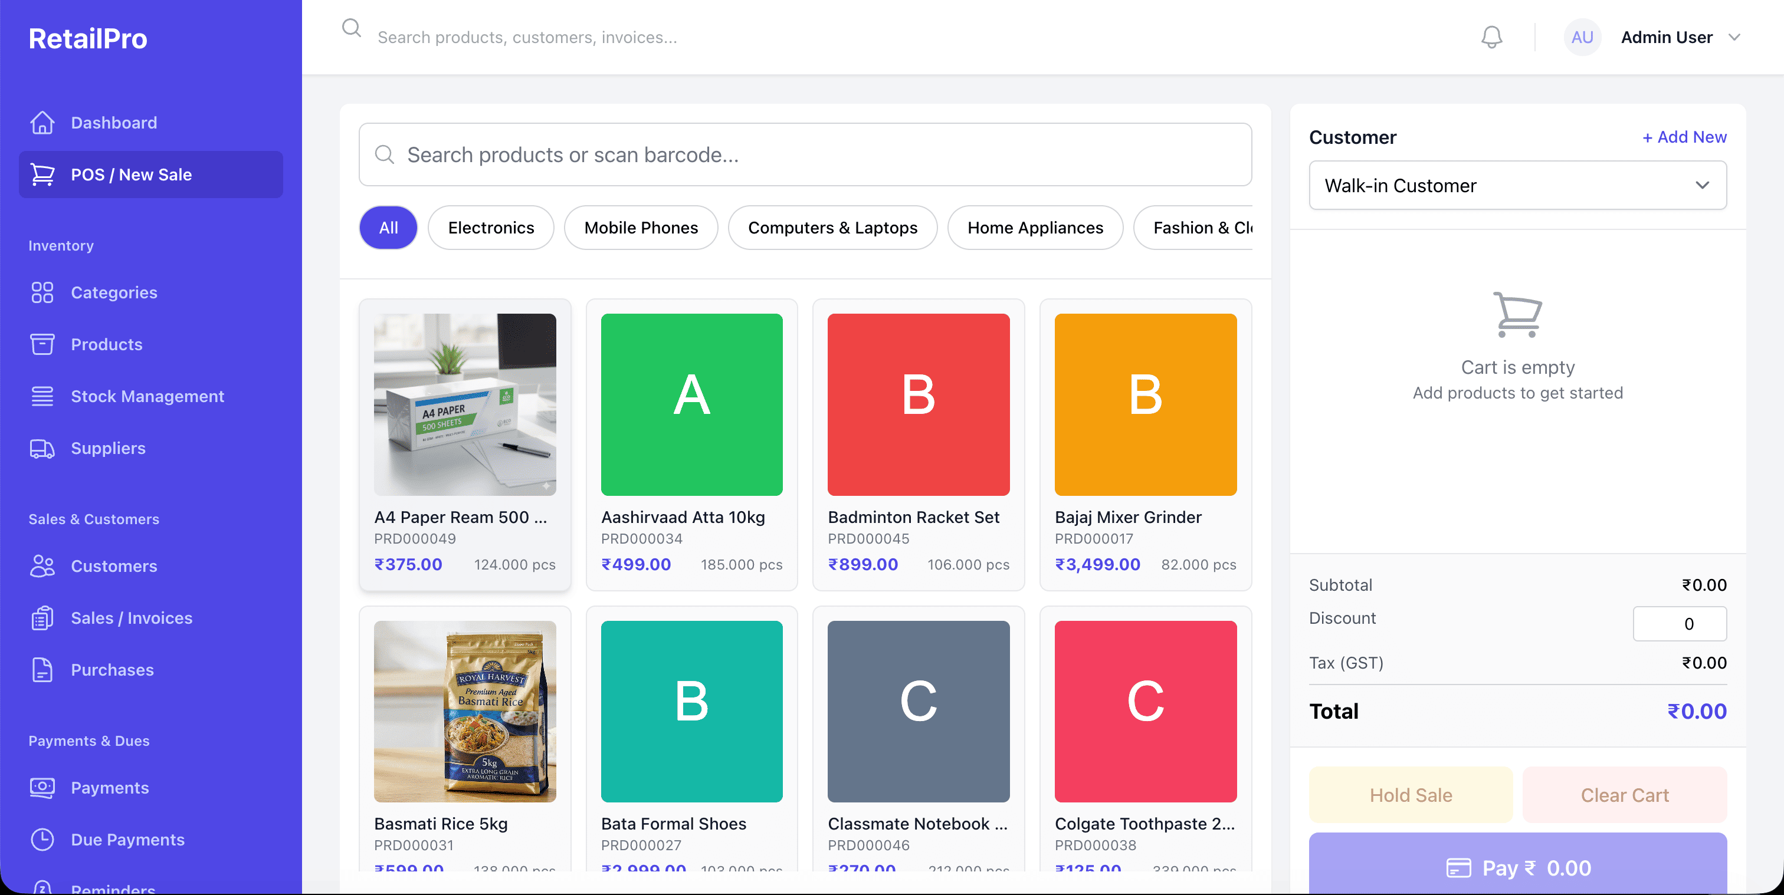
Task: Click the Discount amount field
Action: pos(1679,624)
